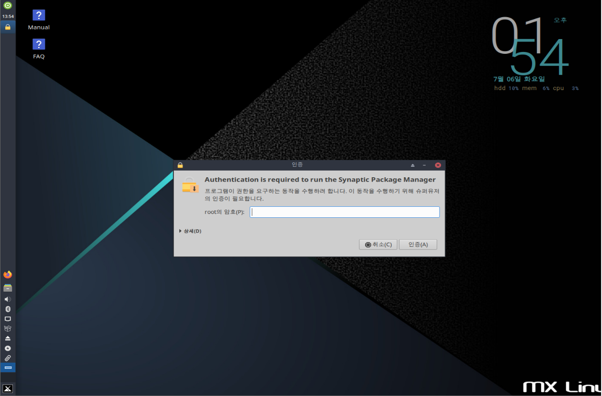Click the eject removable media tray icon
The width and height of the screenshot is (602, 396).
tap(8, 338)
